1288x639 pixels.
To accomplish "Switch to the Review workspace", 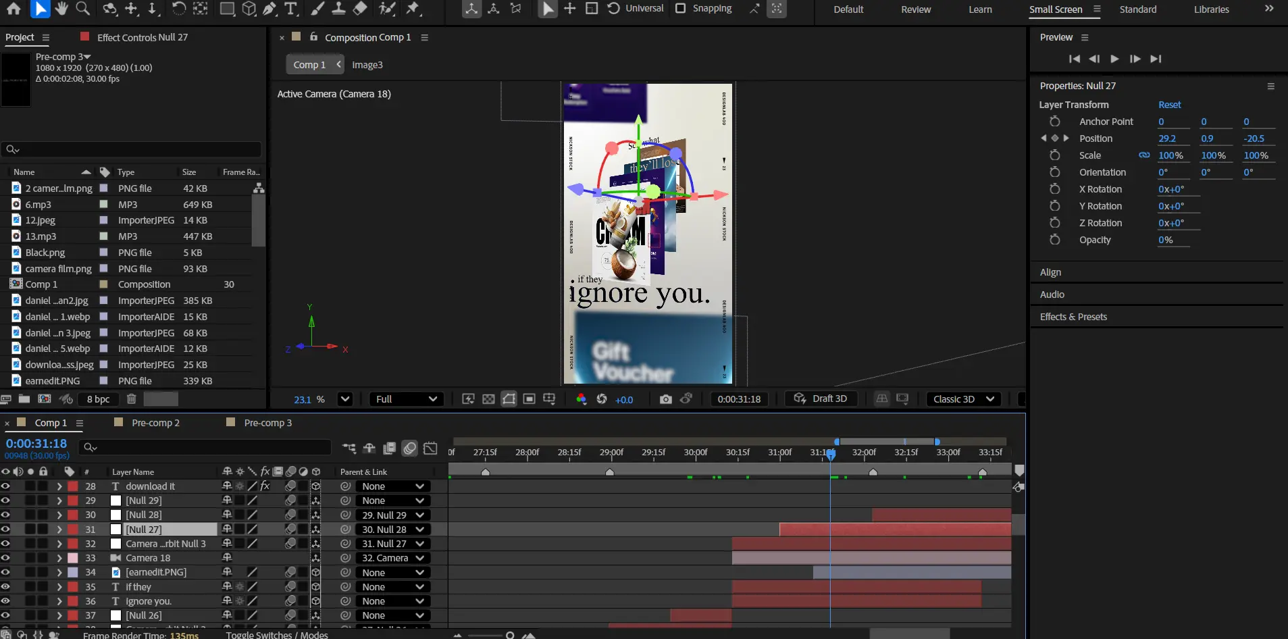I will (x=915, y=9).
